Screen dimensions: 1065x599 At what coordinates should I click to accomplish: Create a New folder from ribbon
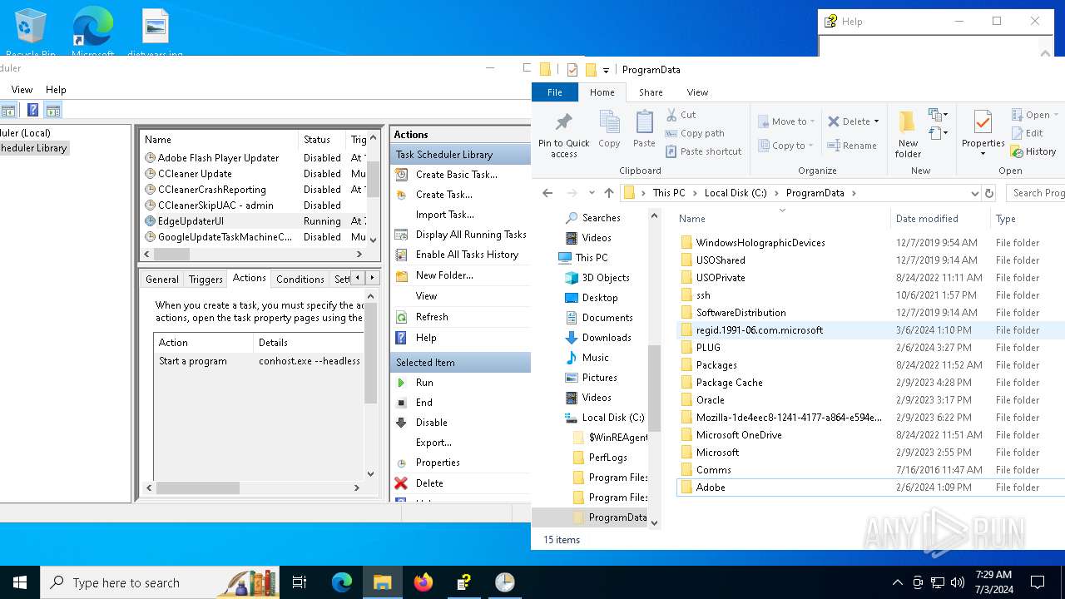pos(908,135)
